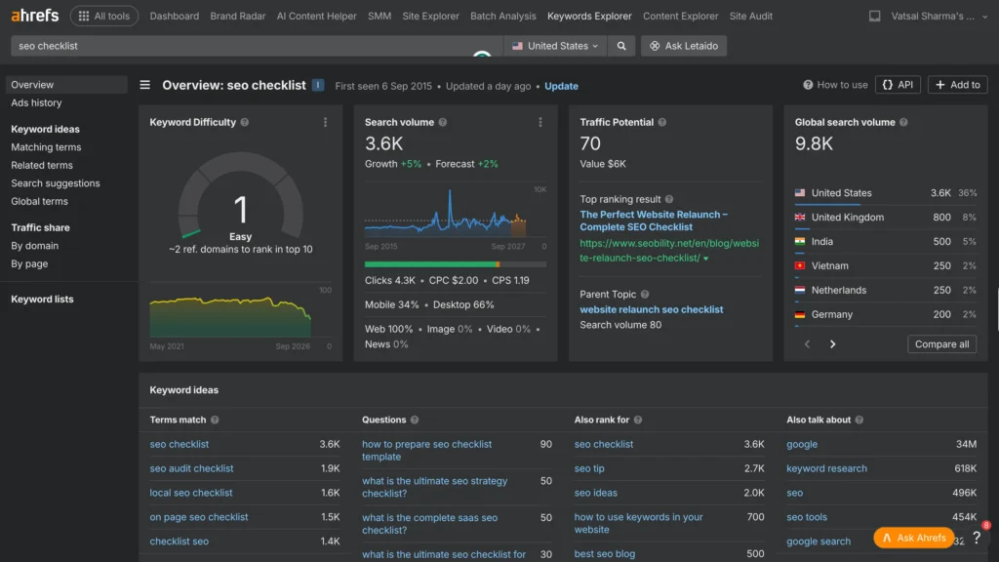This screenshot has height=562, width=999.
Task: Open Site Audit from top navigation
Action: (750, 16)
